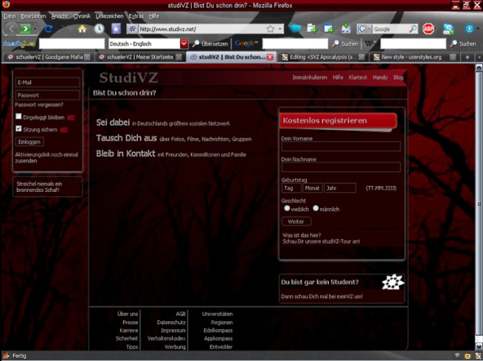The image size is (483, 361).
Task: Open the Handy header link
Action: click(x=380, y=77)
